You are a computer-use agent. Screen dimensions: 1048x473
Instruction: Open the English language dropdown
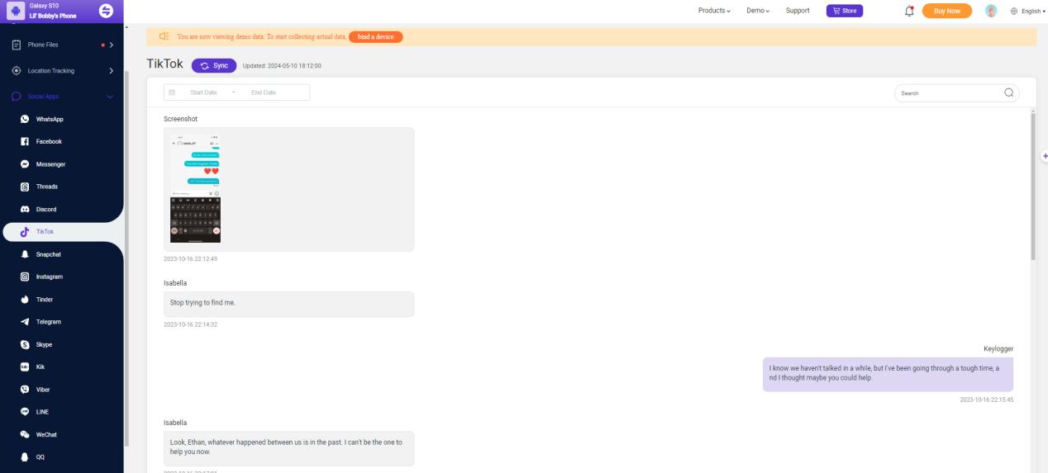click(1030, 10)
